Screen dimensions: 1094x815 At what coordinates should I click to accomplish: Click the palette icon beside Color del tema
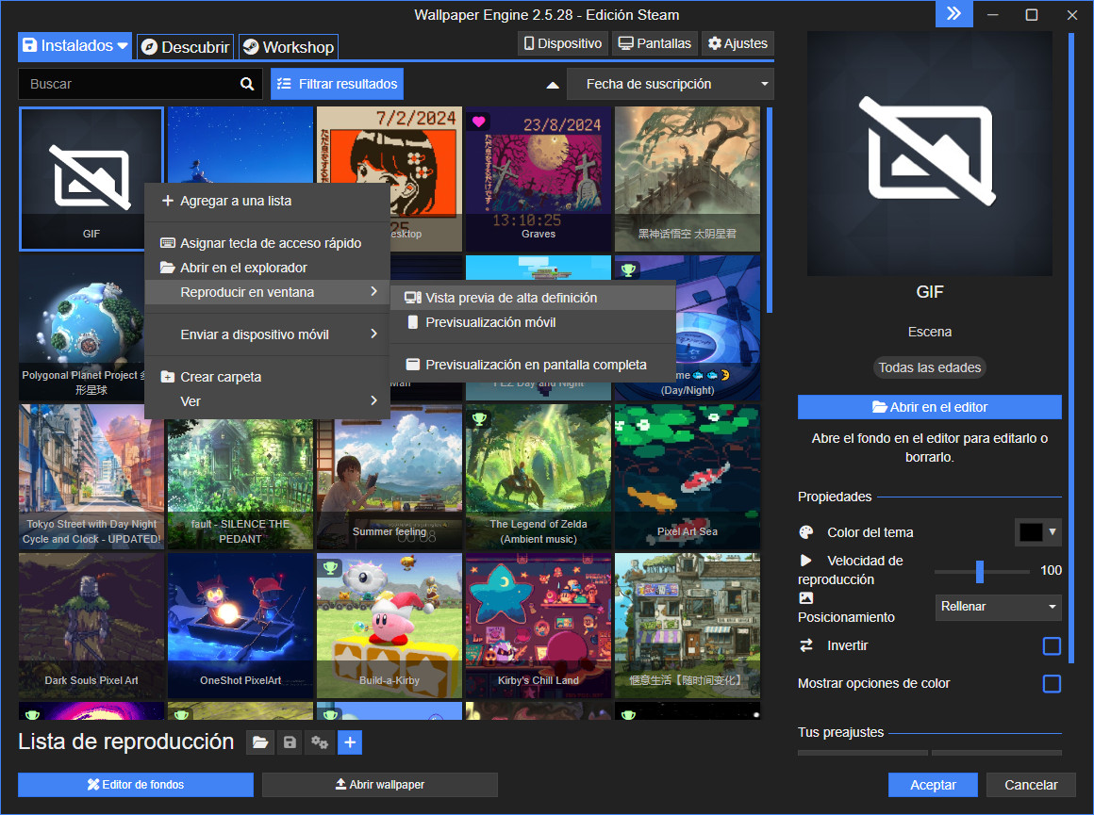click(x=805, y=532)
